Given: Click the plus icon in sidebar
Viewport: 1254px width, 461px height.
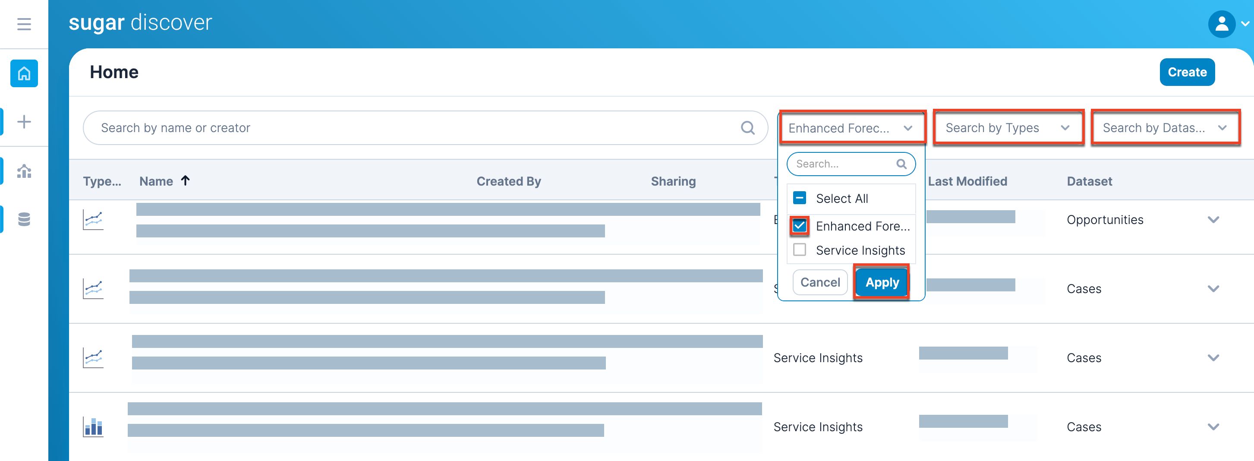Looking at the screenshot, I should point(24,122).
